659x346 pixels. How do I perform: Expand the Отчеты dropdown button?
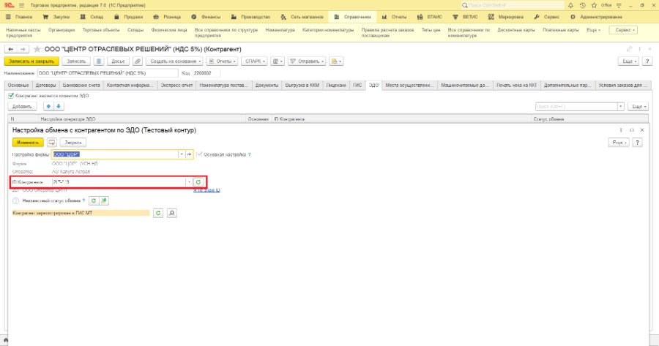[222, 61]
